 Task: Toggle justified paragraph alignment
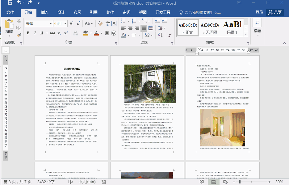click(x=144, y=28)
